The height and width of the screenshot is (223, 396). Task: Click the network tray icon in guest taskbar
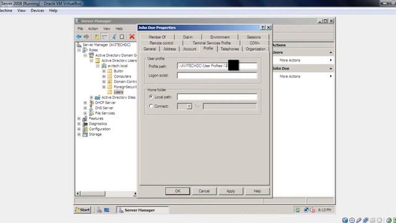click(x=306, y=210)
